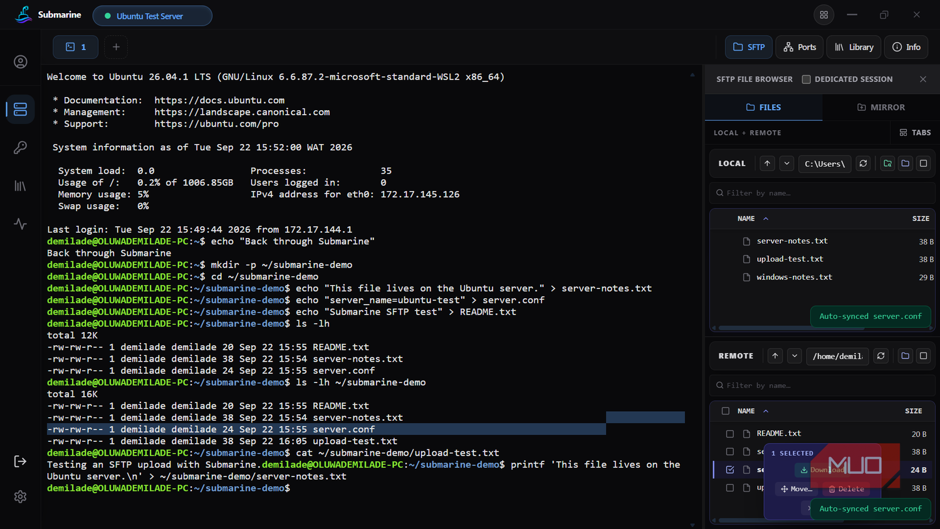Toggle REMOTE Name column sort arrow
The image size is (940, 529).
click(x=766, y=411)
